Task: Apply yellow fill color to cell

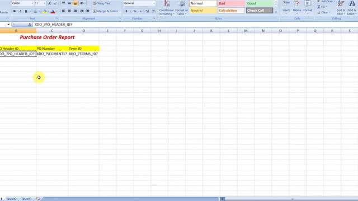Action: point(45,11)
